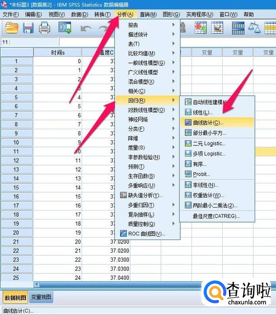
Task: Open the 转换(T) menu
Action: pyautogui.click(x=102, y=15)
